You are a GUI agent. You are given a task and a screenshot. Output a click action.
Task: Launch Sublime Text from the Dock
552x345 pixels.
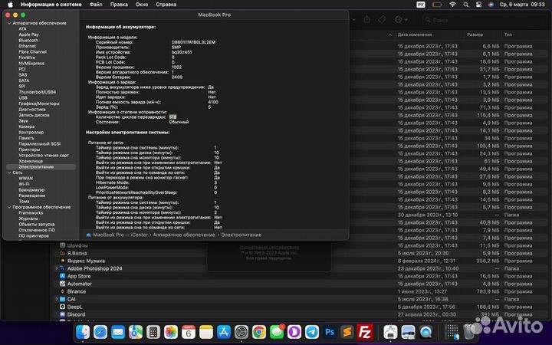tap(347, 332)
